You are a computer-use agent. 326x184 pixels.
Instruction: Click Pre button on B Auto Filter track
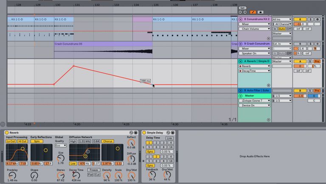[317, 91]
